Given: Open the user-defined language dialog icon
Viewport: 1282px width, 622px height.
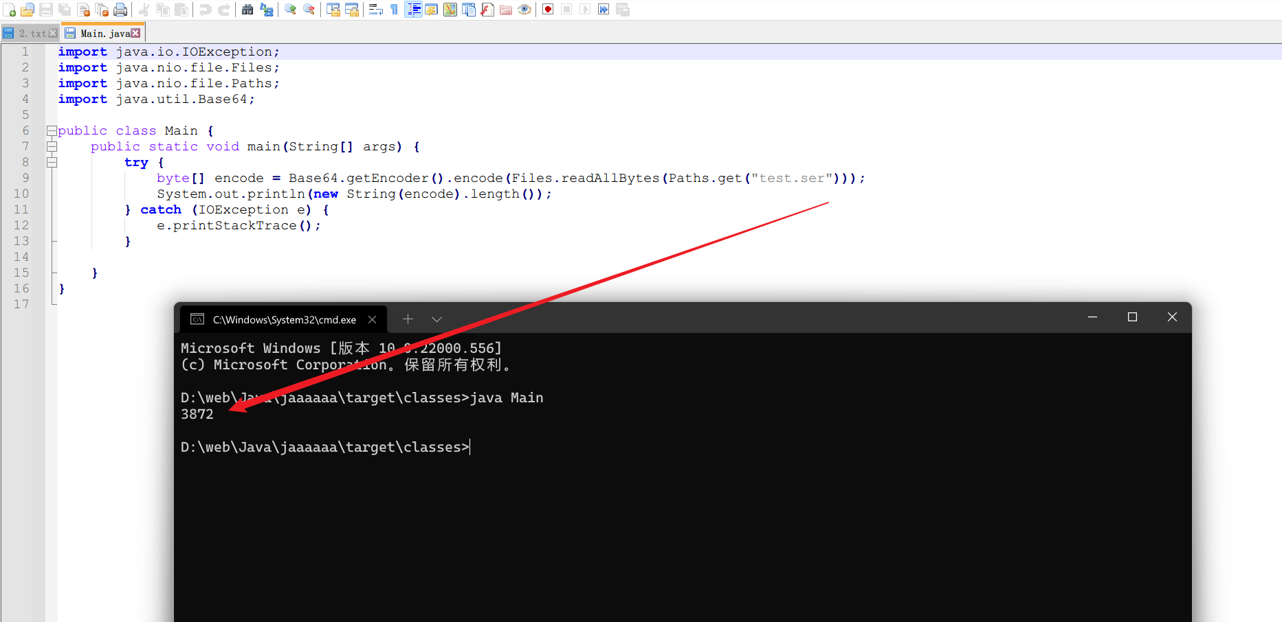Looking at the screenshot, I should [432, 10].
